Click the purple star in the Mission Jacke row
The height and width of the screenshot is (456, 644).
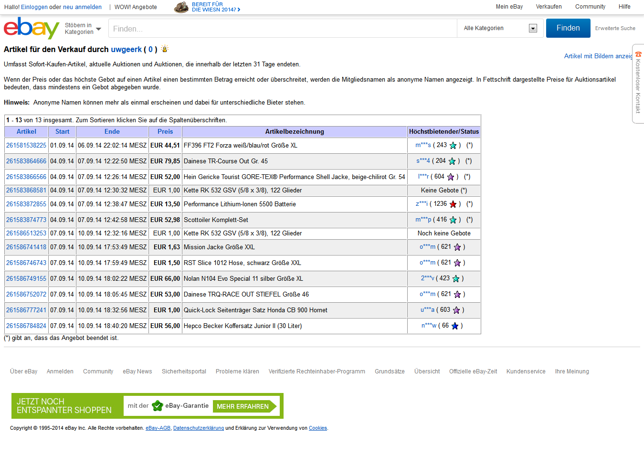tap(457, 247)
